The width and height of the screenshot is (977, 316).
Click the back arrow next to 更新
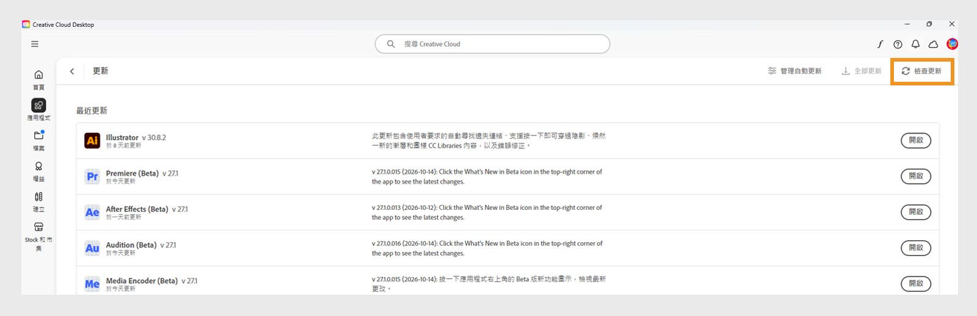72,71
